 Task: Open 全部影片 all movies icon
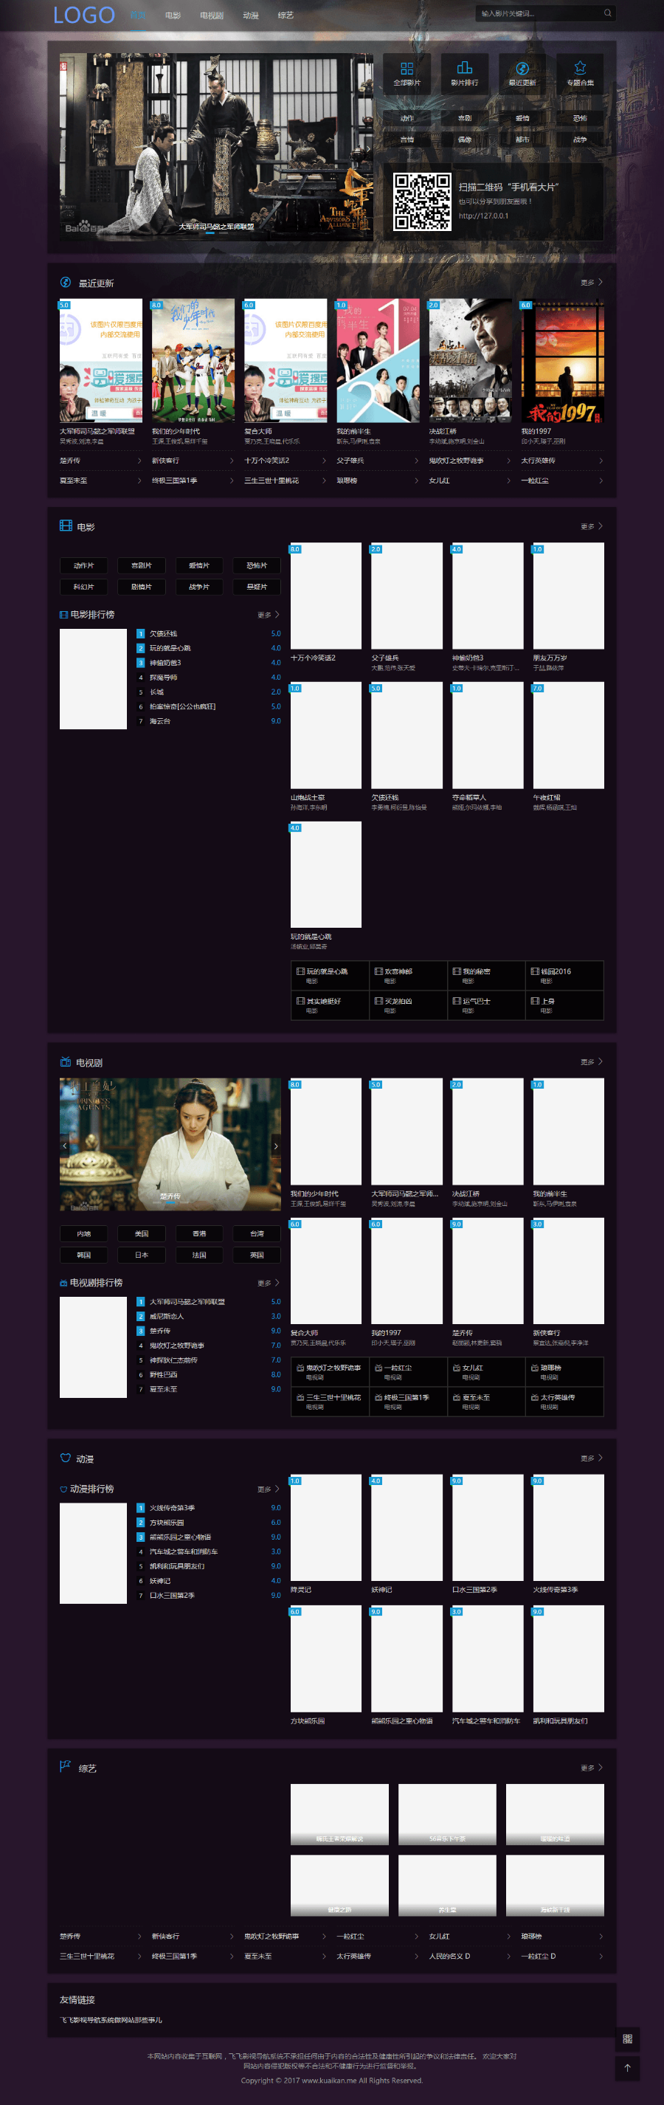pyautogui.click(x=407, y=69)
